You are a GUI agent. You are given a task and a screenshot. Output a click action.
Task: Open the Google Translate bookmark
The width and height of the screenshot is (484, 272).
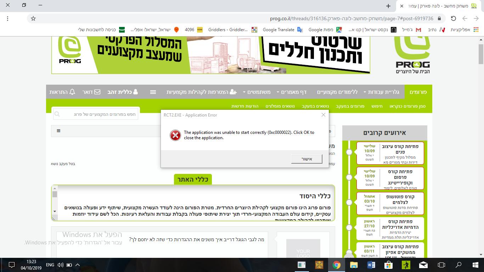(282, 30)
